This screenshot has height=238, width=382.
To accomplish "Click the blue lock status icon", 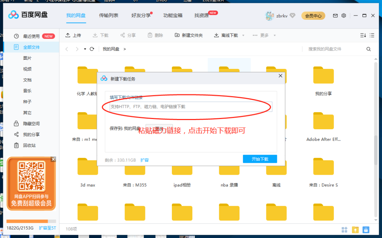I will coord(366,230).
